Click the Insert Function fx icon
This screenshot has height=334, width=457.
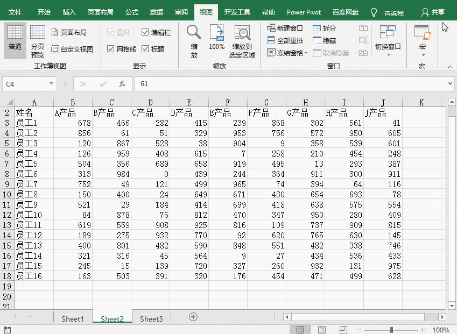122,84
